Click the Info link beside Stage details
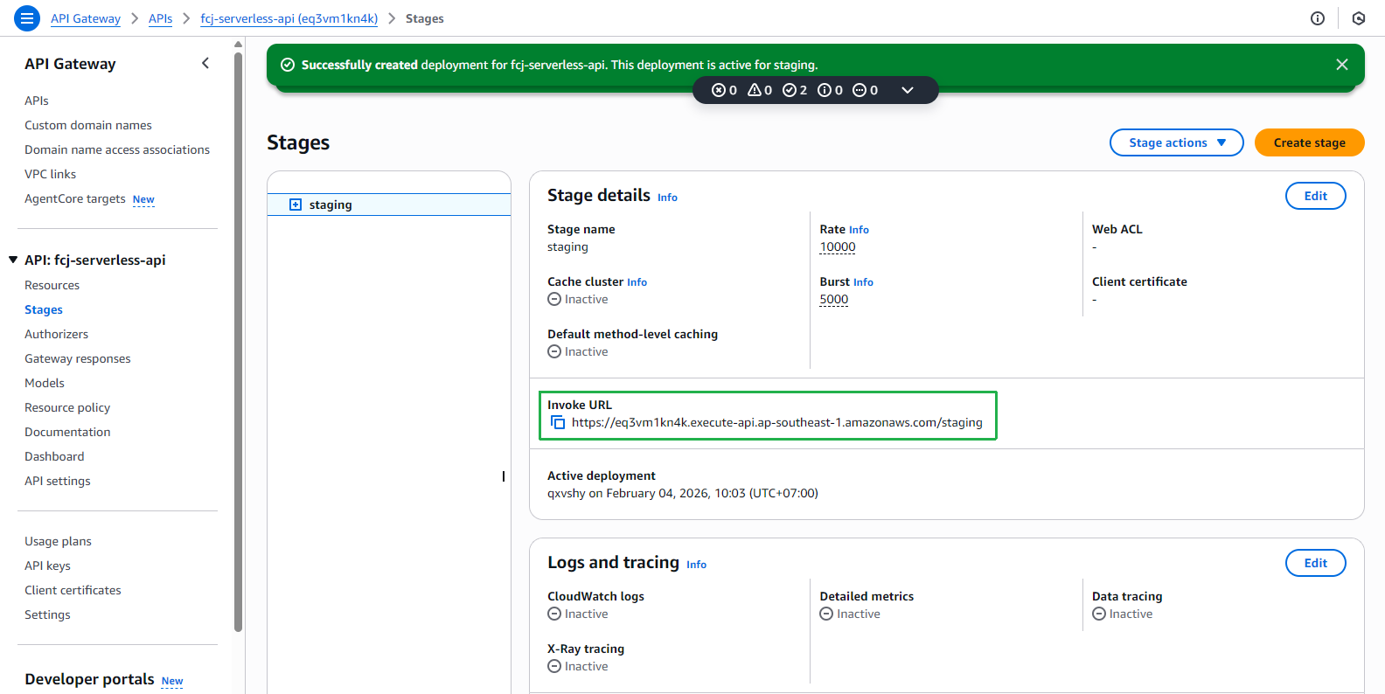 point(667,198)
